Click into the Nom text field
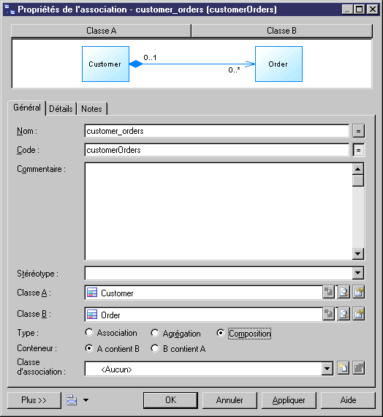 tap(216, 131)
